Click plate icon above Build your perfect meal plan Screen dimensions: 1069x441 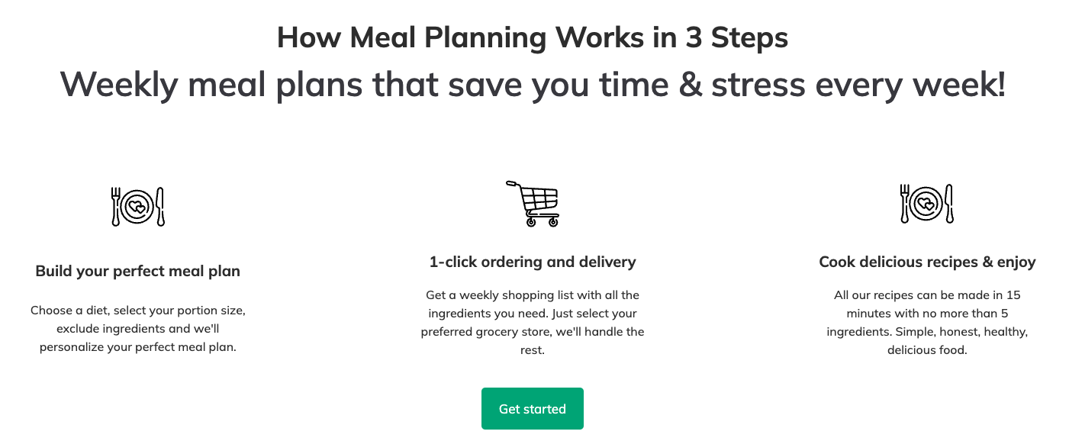click(x=138, y=206)
